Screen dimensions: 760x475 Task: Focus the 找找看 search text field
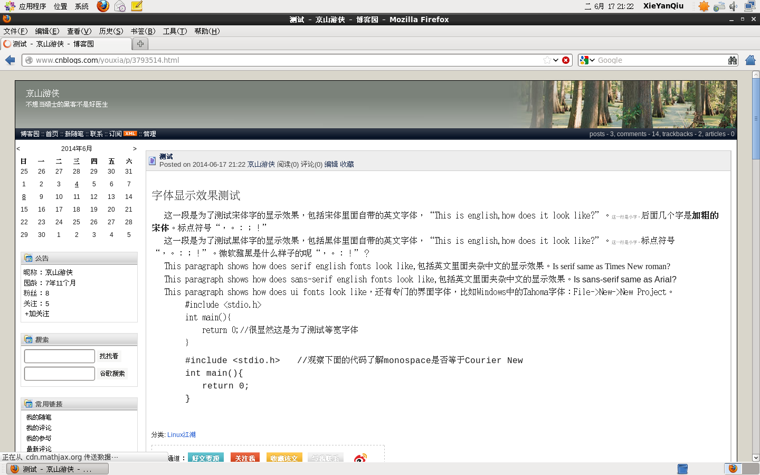pyautogui.click(x=60, y=356)
